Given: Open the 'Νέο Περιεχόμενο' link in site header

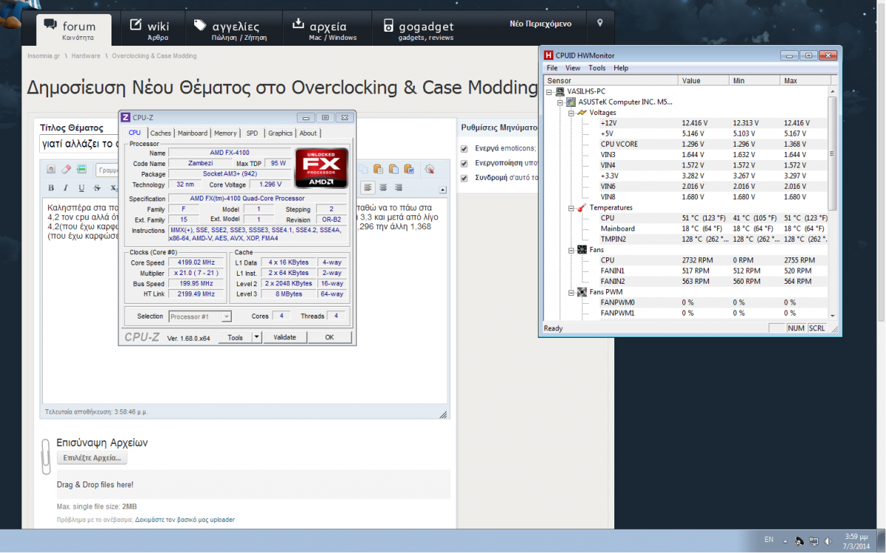Looking at the screenshot, I should (x=540, y=24).
